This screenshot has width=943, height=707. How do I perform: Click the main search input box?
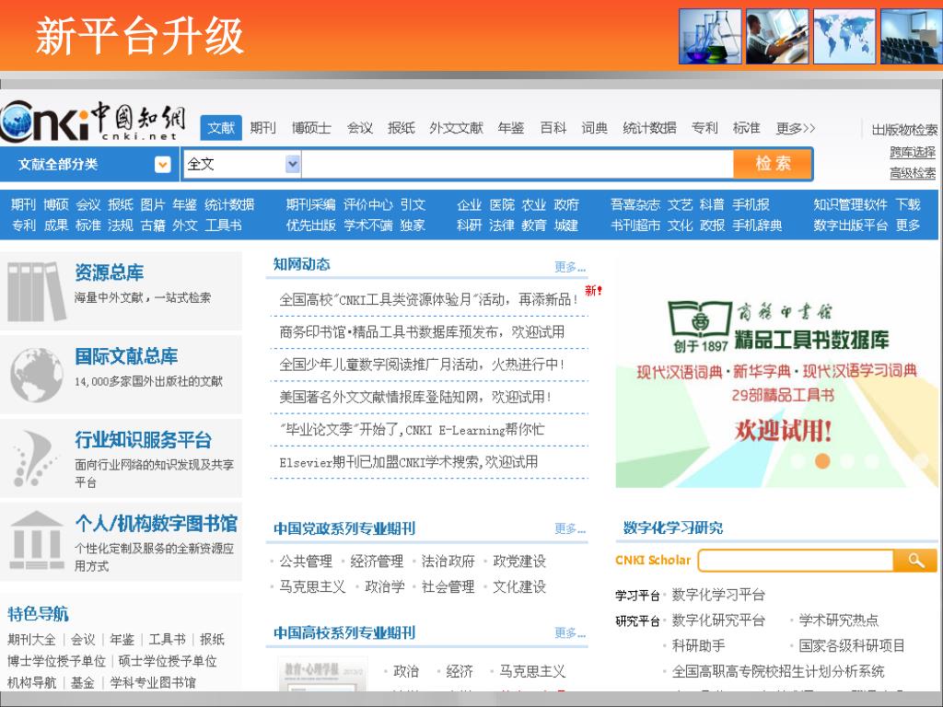click(518, 164)
